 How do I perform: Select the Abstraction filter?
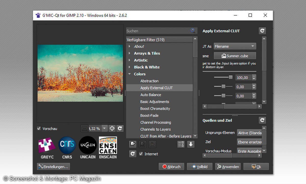click(x=149, y=81)
